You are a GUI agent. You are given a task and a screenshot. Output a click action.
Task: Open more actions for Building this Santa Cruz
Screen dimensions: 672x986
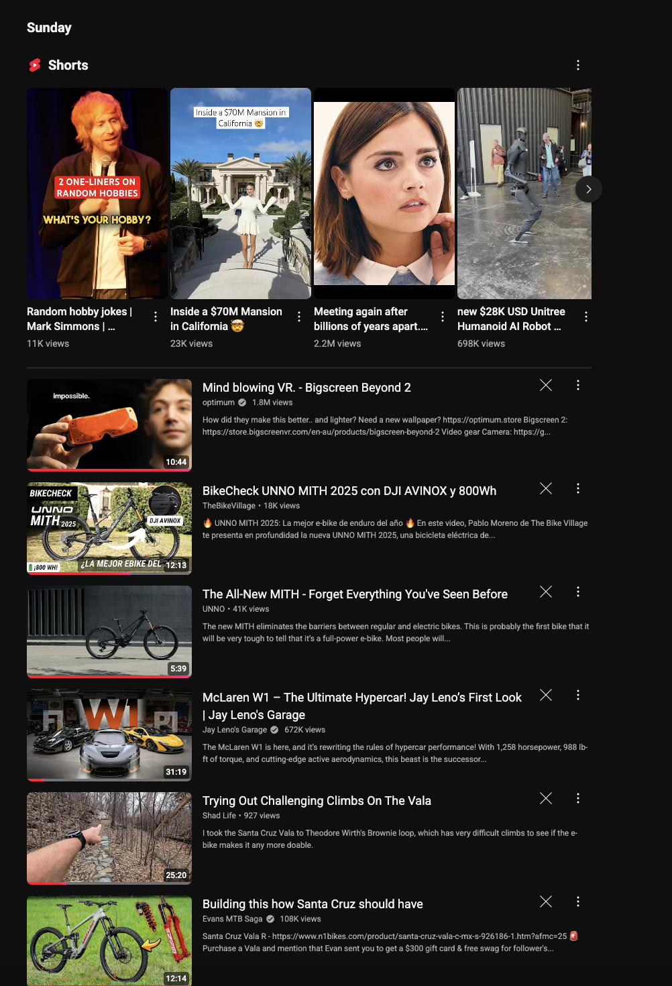point(578,901)
